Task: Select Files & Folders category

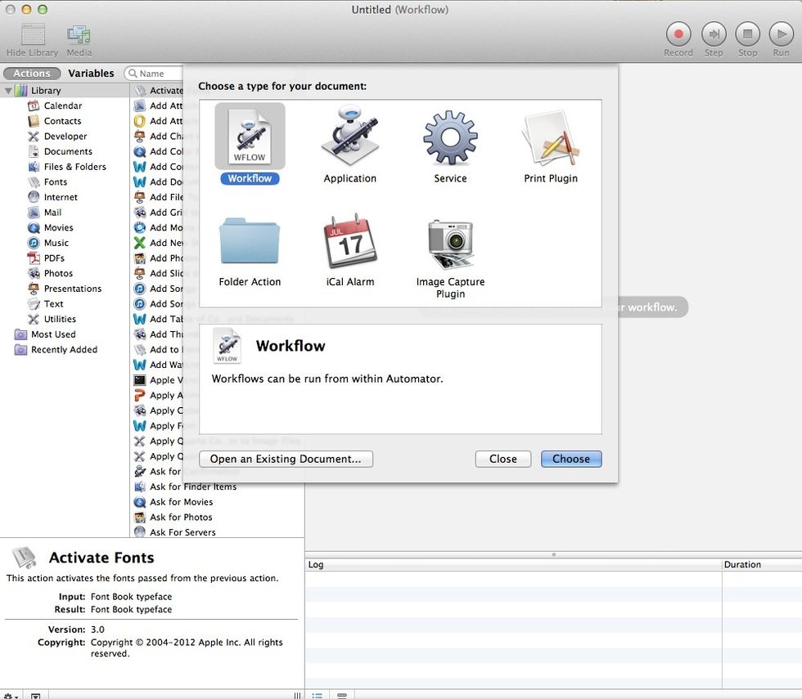Action: 74,167
